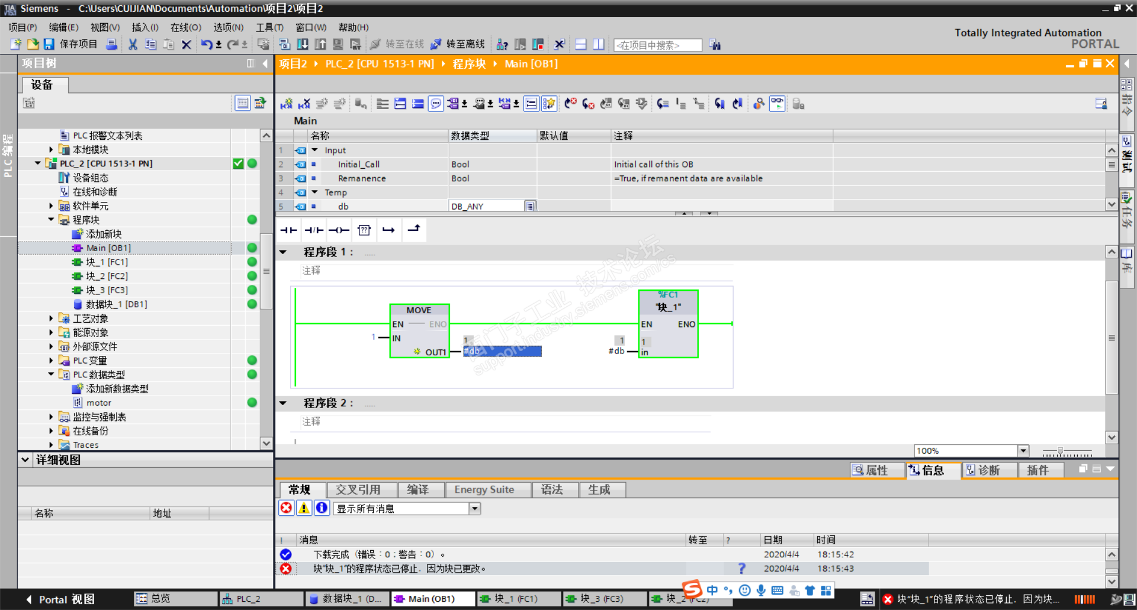
Task: Click the 在项目中搜索 search field
Action: (x=657, y=45)
